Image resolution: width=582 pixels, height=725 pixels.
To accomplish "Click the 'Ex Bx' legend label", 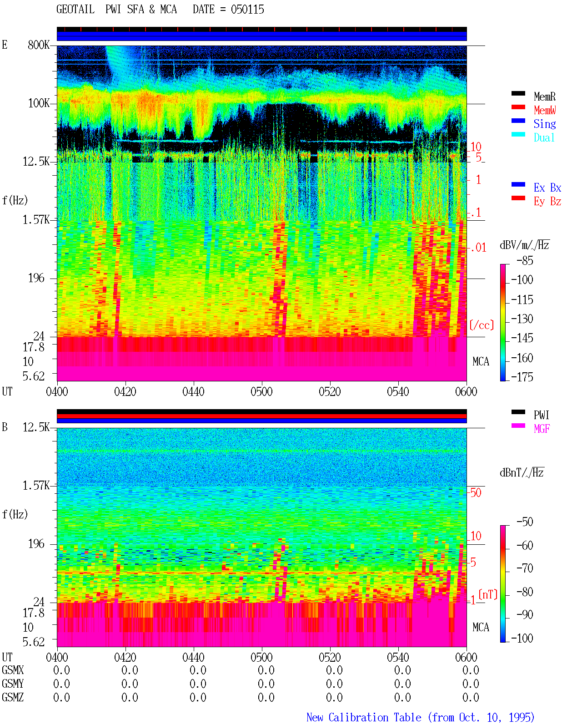I will click(547, 188).
